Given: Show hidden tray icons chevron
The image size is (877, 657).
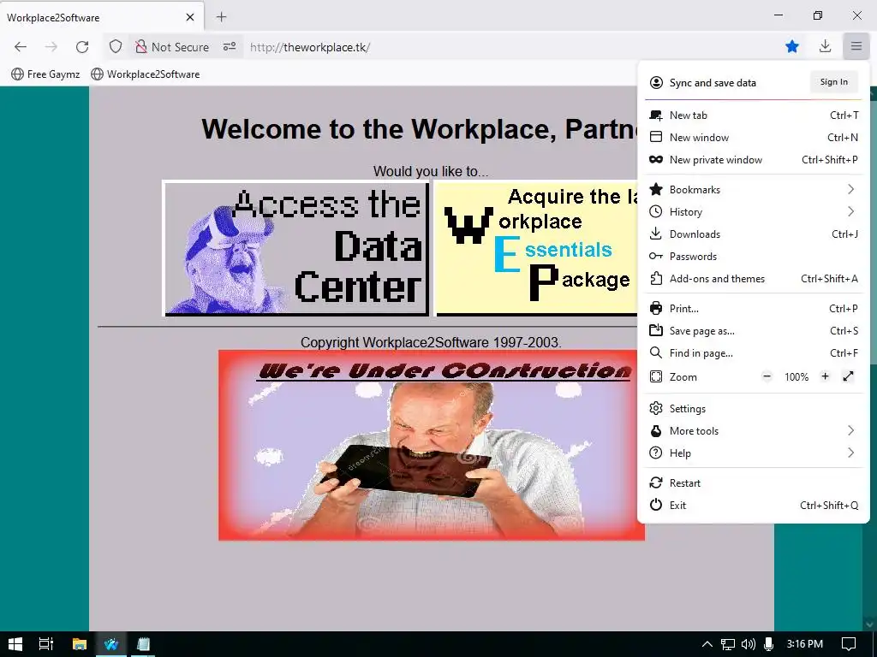Looking at the screenshot, I should [707, 644].
